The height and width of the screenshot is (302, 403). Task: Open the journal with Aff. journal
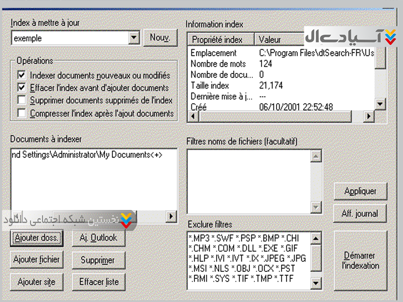(x=359, y=213)
